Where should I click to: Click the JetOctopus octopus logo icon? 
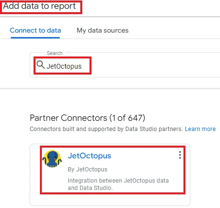pyautogui.click(x=52, y=159)
